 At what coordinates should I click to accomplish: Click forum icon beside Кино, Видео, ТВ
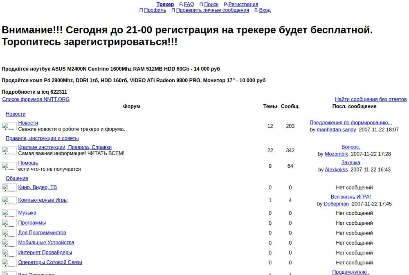pyautogui.click(x=9, y=187)
